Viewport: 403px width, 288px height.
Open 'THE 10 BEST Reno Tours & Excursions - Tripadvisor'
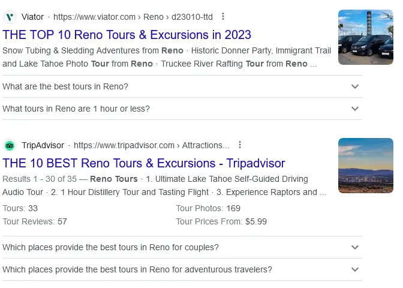[144, 163]
